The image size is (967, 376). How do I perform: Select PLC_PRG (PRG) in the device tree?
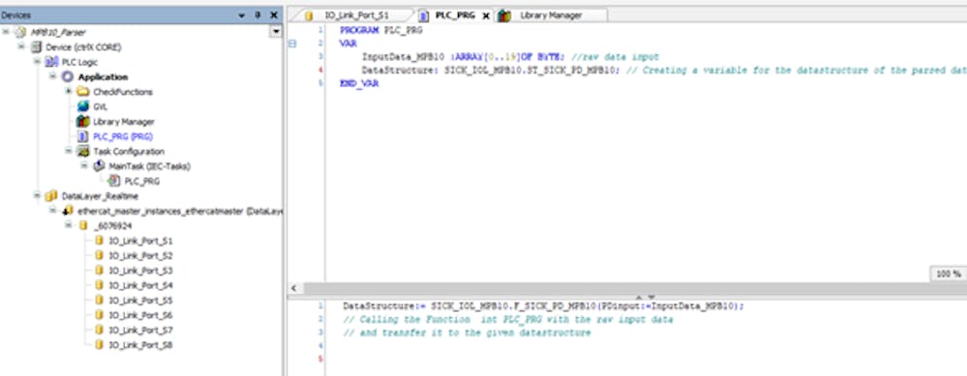123,136
